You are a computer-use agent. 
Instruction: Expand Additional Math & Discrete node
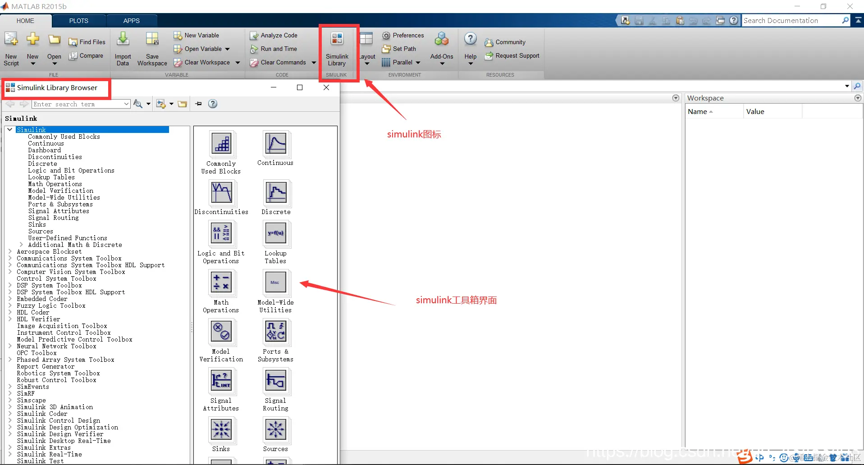(x=21, y=245)
